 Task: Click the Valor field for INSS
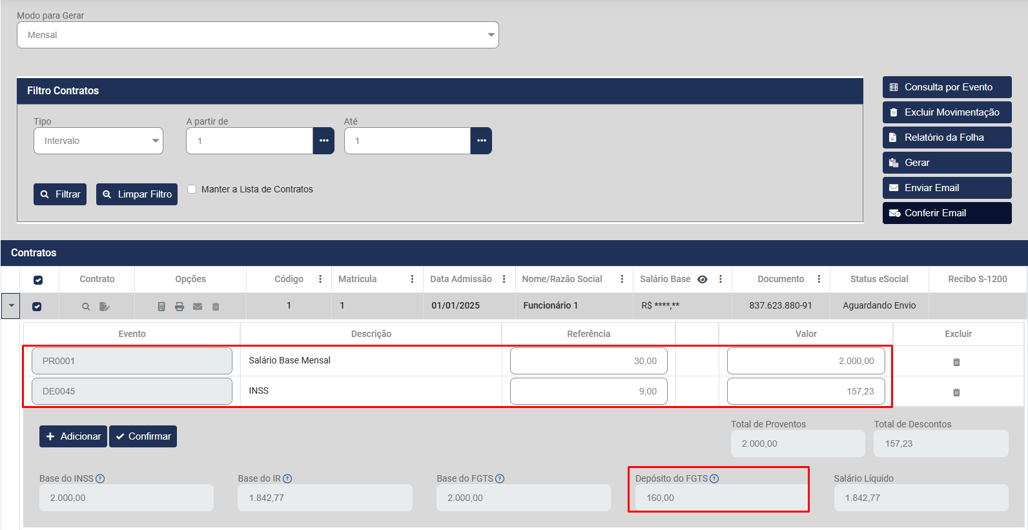(x=805, y=391)
